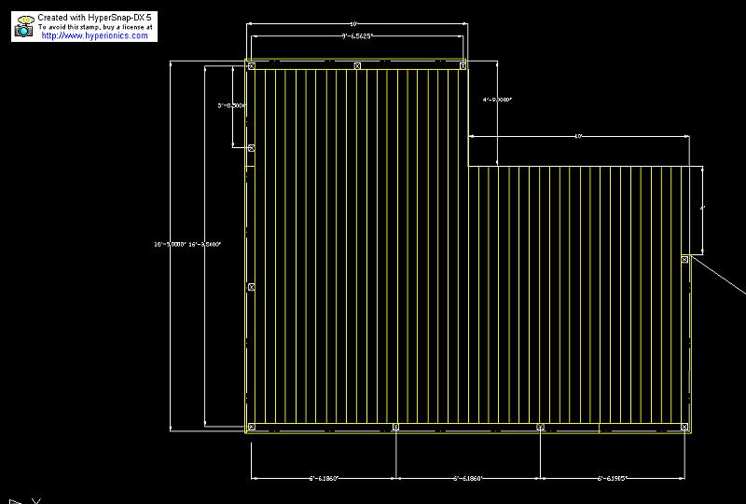746x504 pixels.
Task: Select the second post marker along bottom edge
Action: pos(395,427)
